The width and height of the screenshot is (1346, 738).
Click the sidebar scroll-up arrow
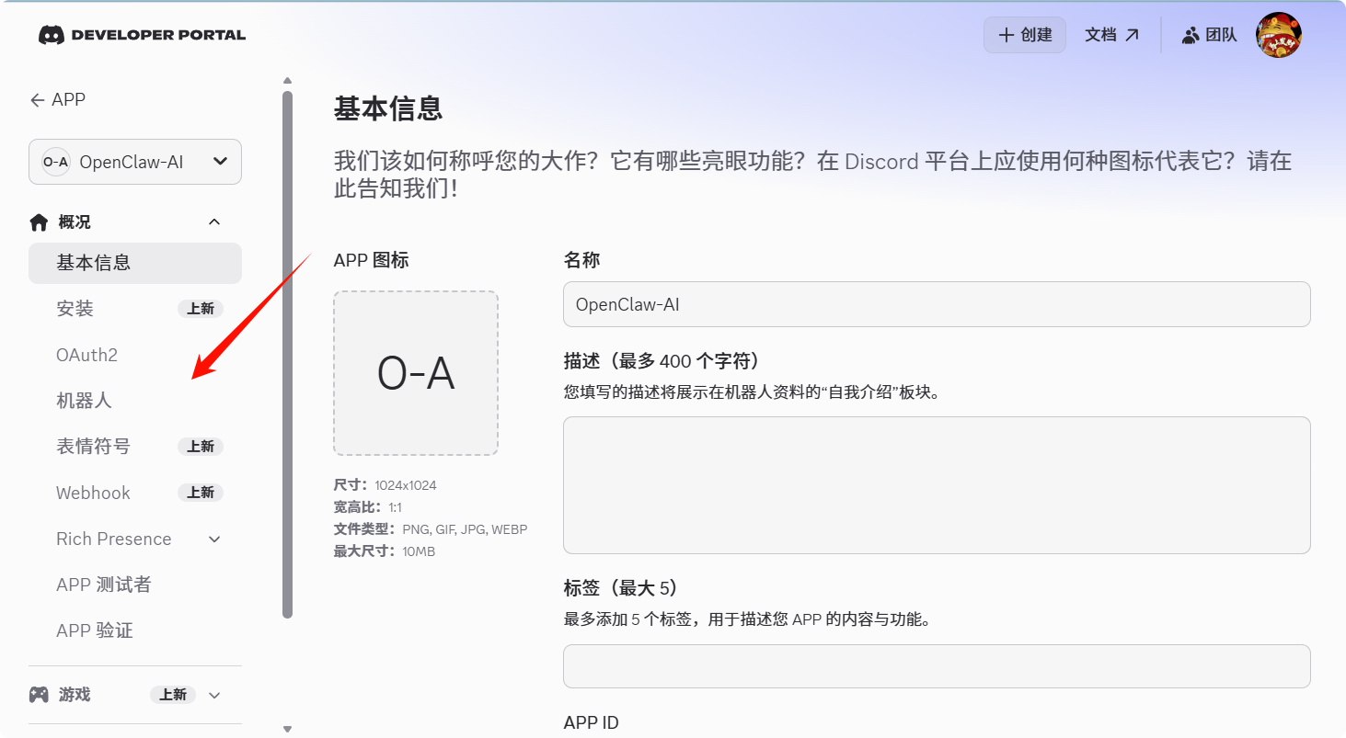[287, 81]
